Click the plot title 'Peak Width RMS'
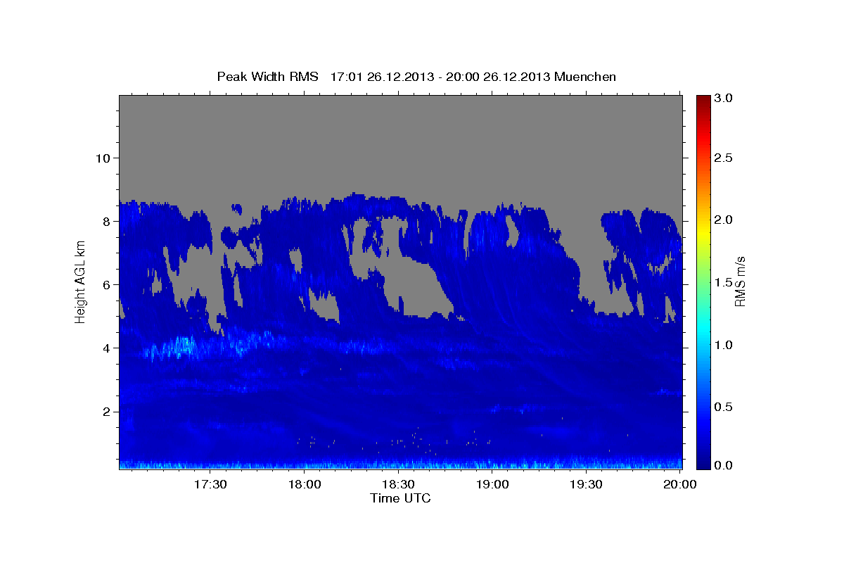 [267, 77]
